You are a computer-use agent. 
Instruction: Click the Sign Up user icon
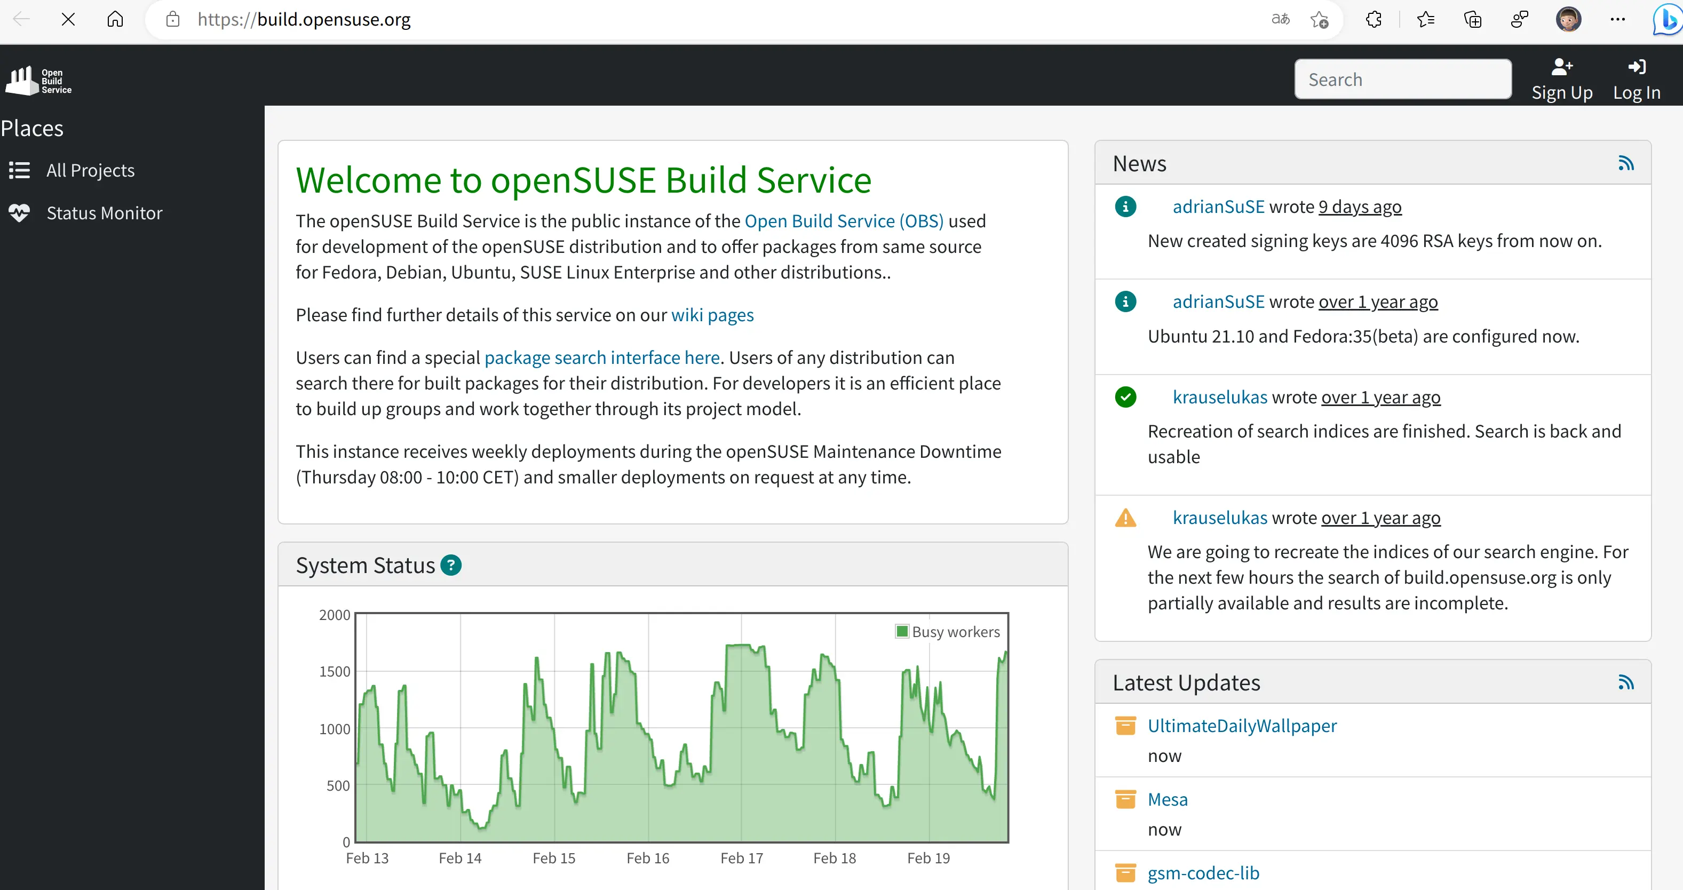[x=1561, y=67]
